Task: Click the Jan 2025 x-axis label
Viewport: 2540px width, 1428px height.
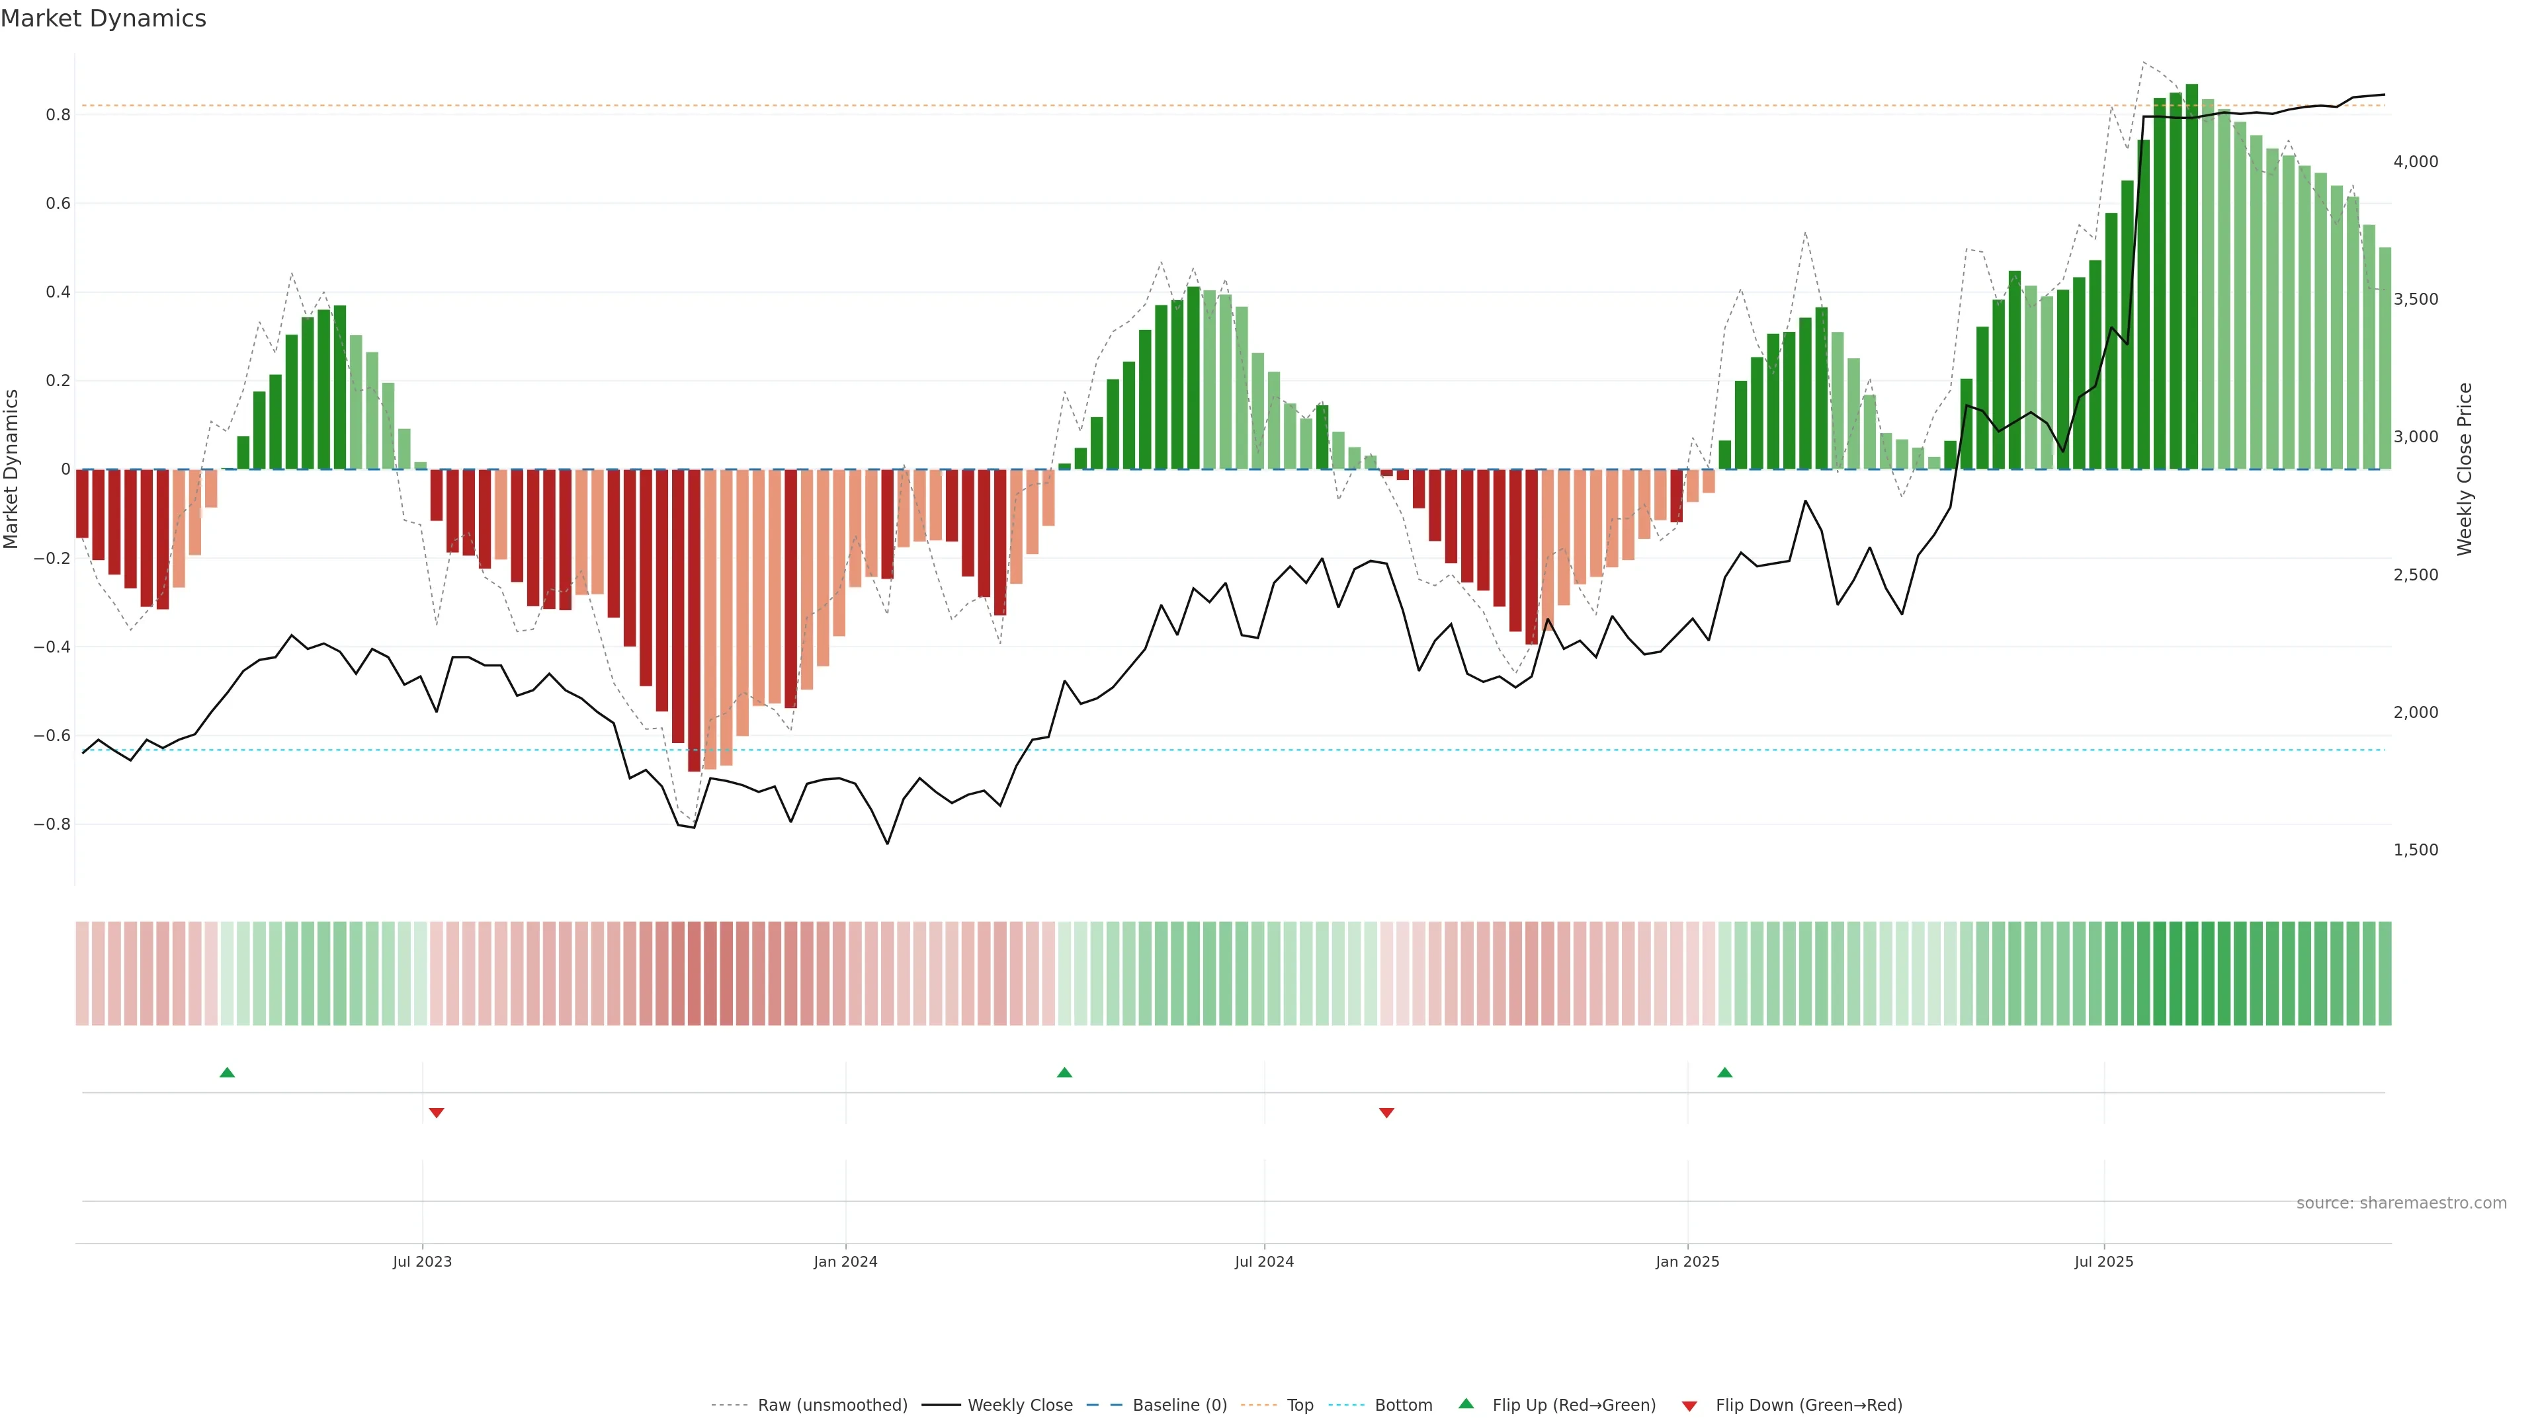Action: [1687, 1261]
